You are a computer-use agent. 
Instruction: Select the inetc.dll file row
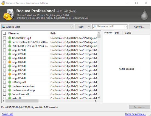click(x=50, y=98)
